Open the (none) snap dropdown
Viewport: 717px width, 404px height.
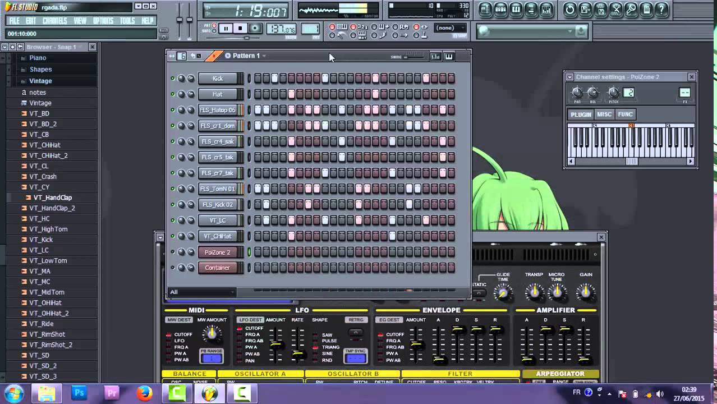[450, 28]
